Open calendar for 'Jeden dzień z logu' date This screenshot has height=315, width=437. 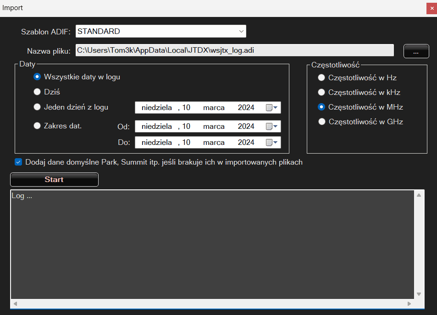[x=272, y=108]
